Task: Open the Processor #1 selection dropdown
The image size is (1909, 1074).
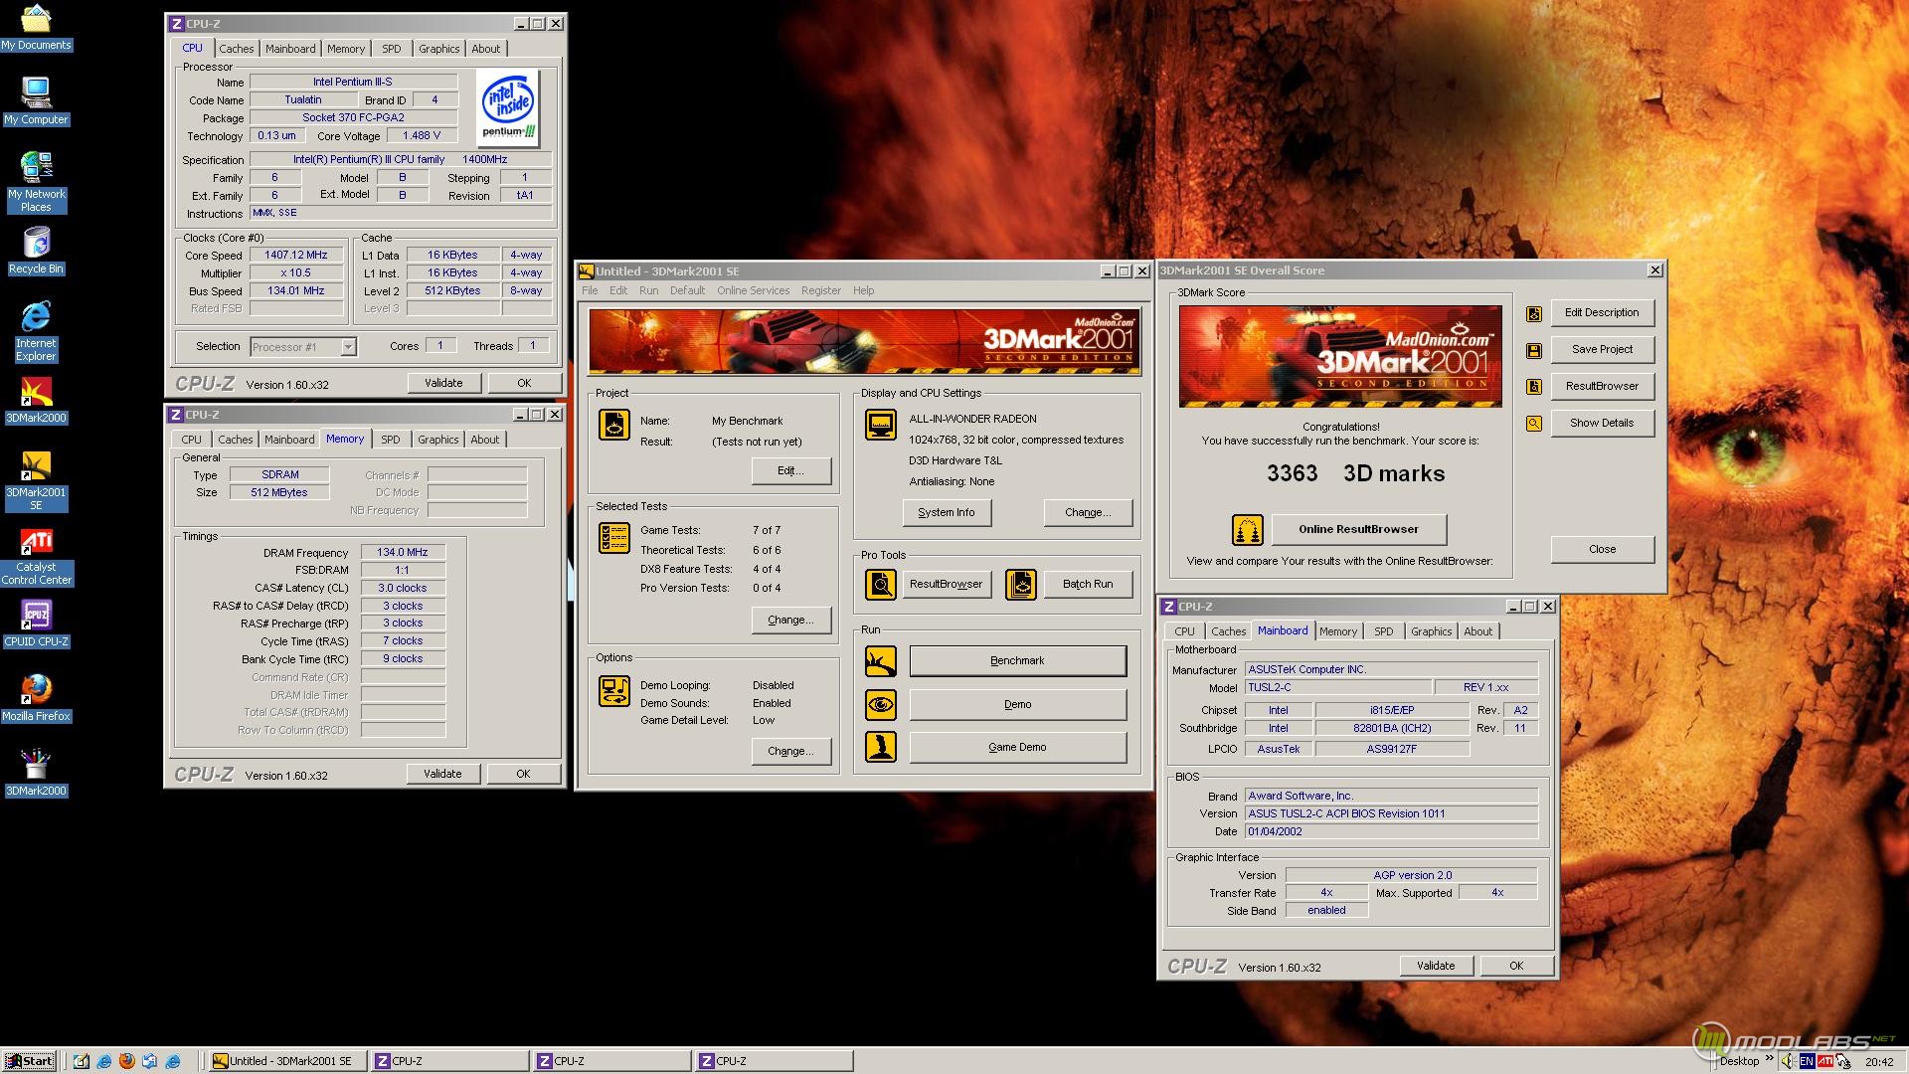Action: [x=348, y=347]
